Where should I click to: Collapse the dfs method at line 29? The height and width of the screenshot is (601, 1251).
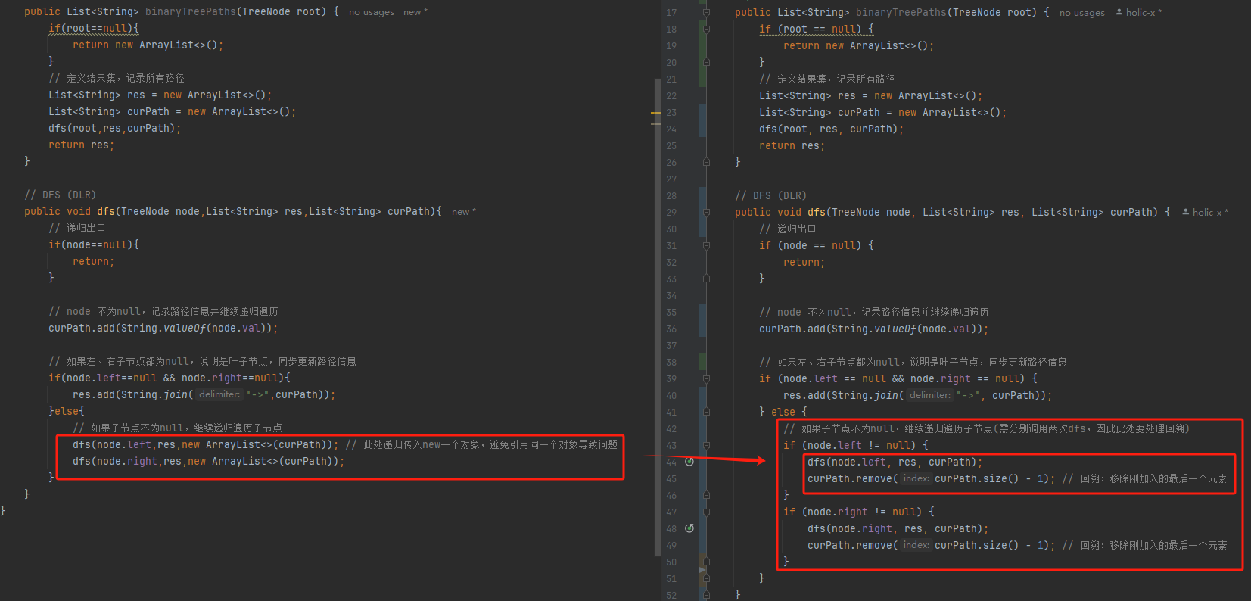[x=706, y=212]
